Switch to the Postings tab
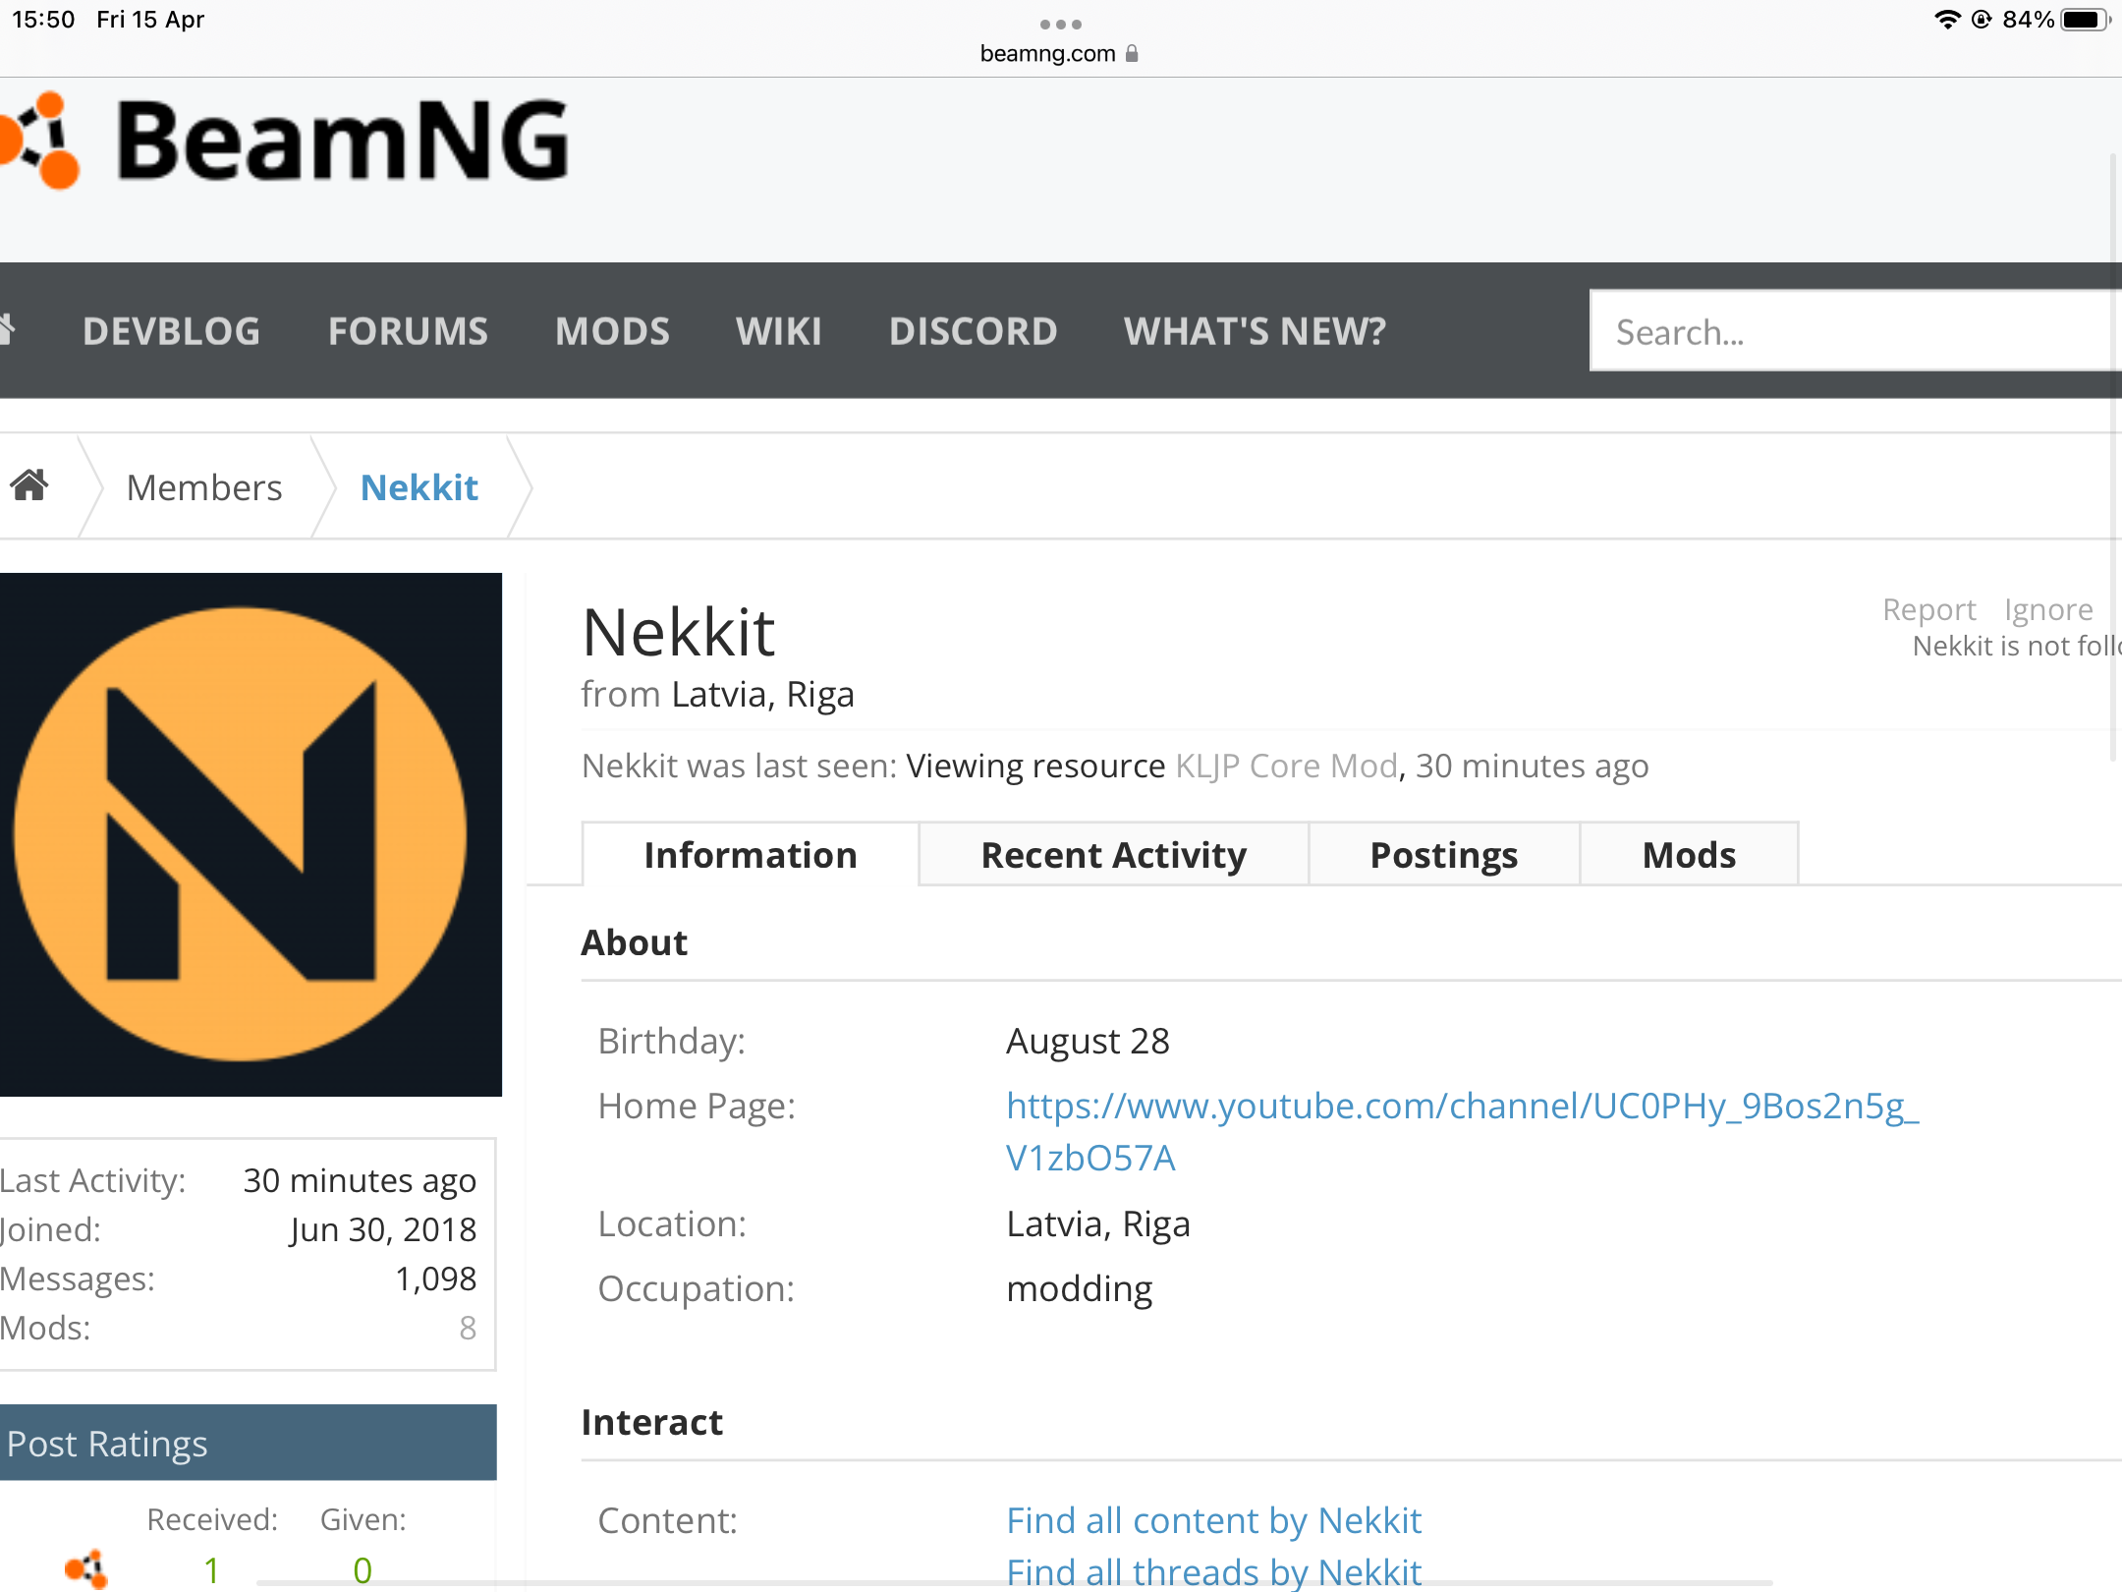 tap(1444, 855)
